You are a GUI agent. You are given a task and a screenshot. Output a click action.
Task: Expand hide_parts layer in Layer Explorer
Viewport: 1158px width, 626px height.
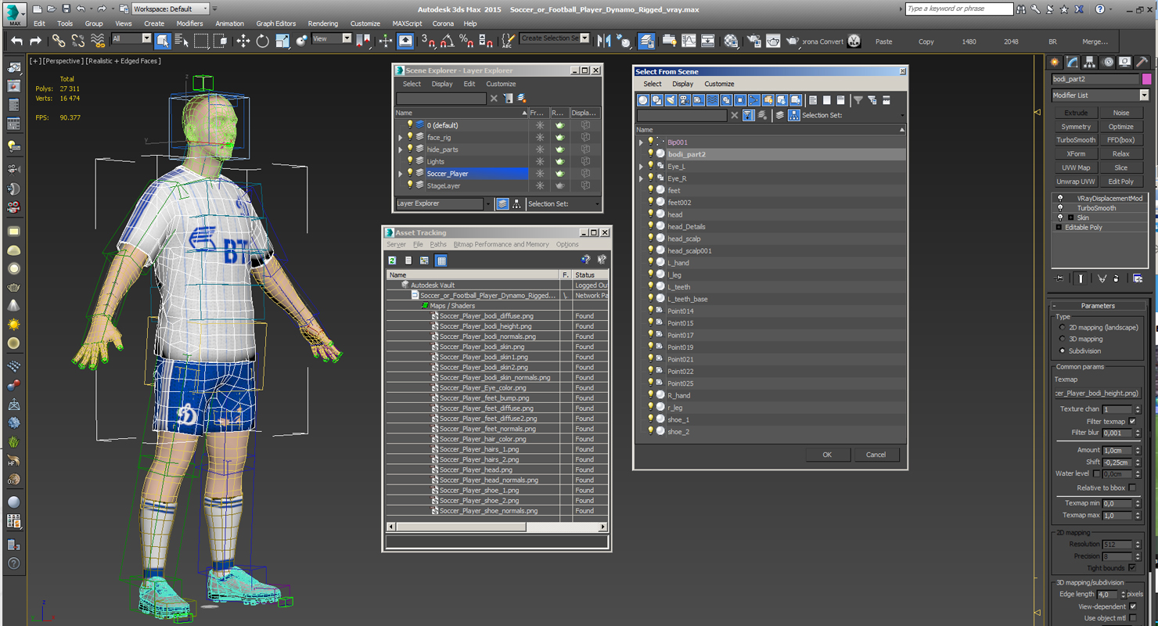(x=401, y=149)
